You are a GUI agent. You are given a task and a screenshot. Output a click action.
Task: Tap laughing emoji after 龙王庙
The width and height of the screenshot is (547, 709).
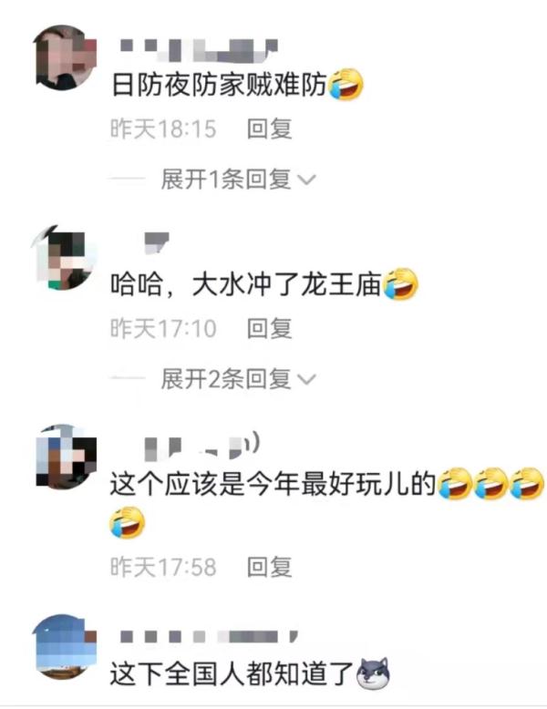point(400,284)
